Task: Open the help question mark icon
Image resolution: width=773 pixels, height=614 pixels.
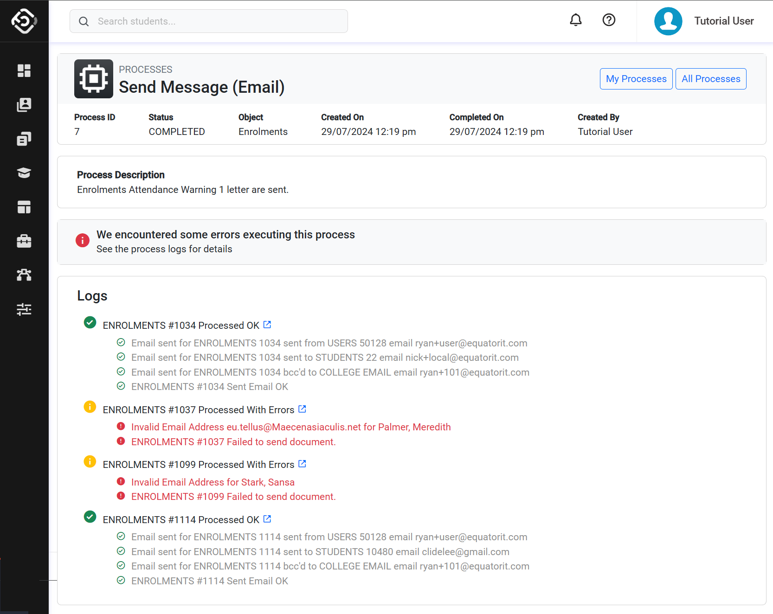Action: point(609,20)
